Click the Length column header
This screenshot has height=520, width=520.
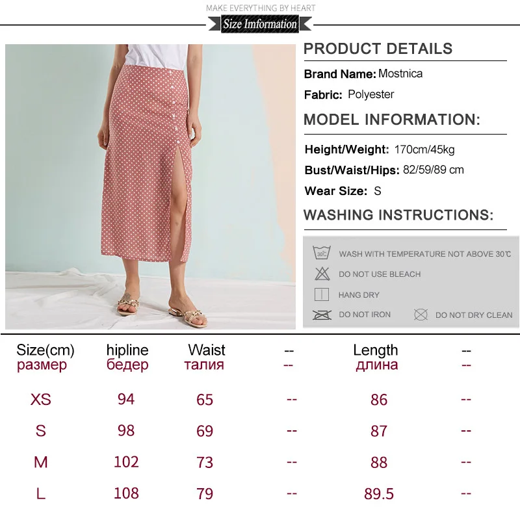[376, 350]
